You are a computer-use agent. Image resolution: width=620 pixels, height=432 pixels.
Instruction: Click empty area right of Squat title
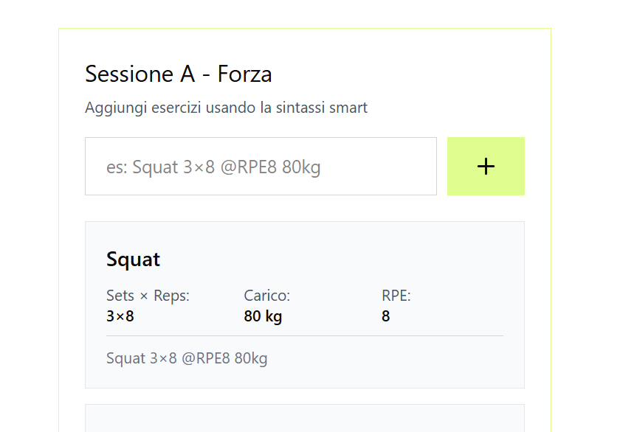(332, 259)
